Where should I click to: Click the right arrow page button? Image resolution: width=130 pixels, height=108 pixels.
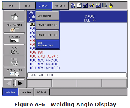pos(20,83)
